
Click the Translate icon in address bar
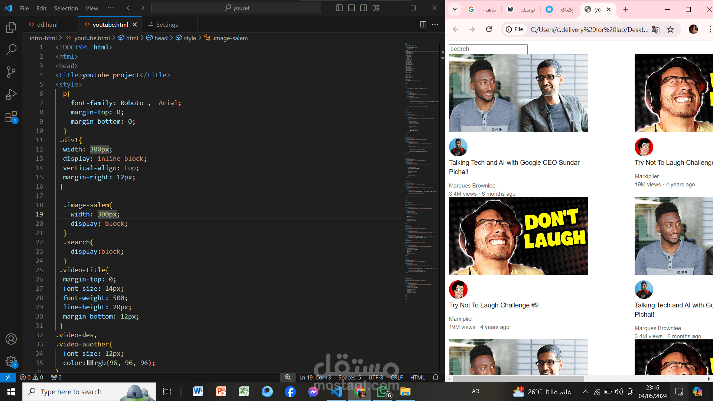(655, 29)
